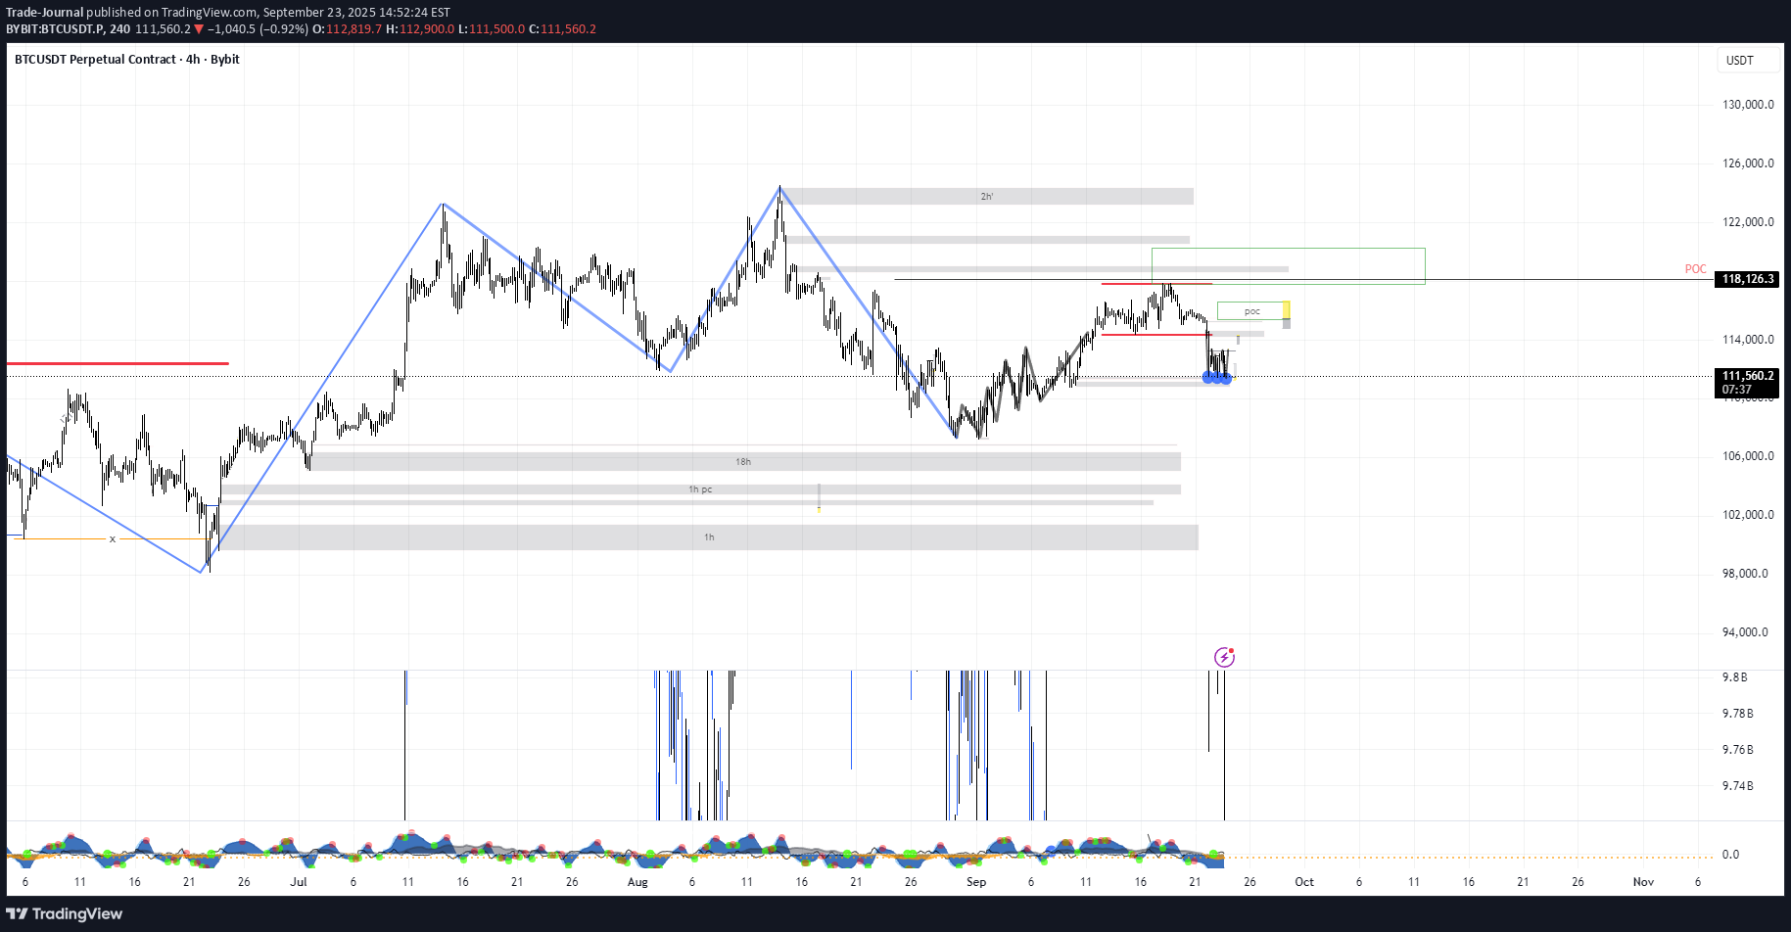Click the 118,126.3 price label on the axis
The height and width of the screenshot is (932, 1791).
1747,280
